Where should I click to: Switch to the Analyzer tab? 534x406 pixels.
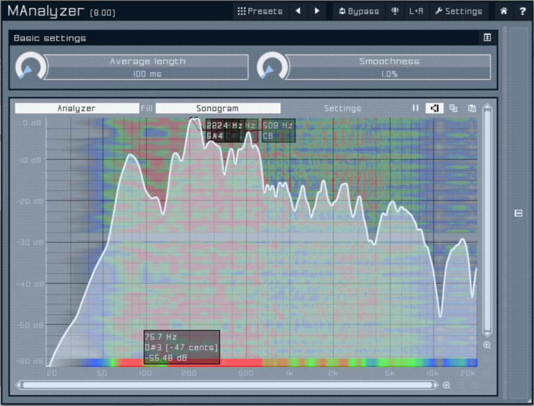77,108
